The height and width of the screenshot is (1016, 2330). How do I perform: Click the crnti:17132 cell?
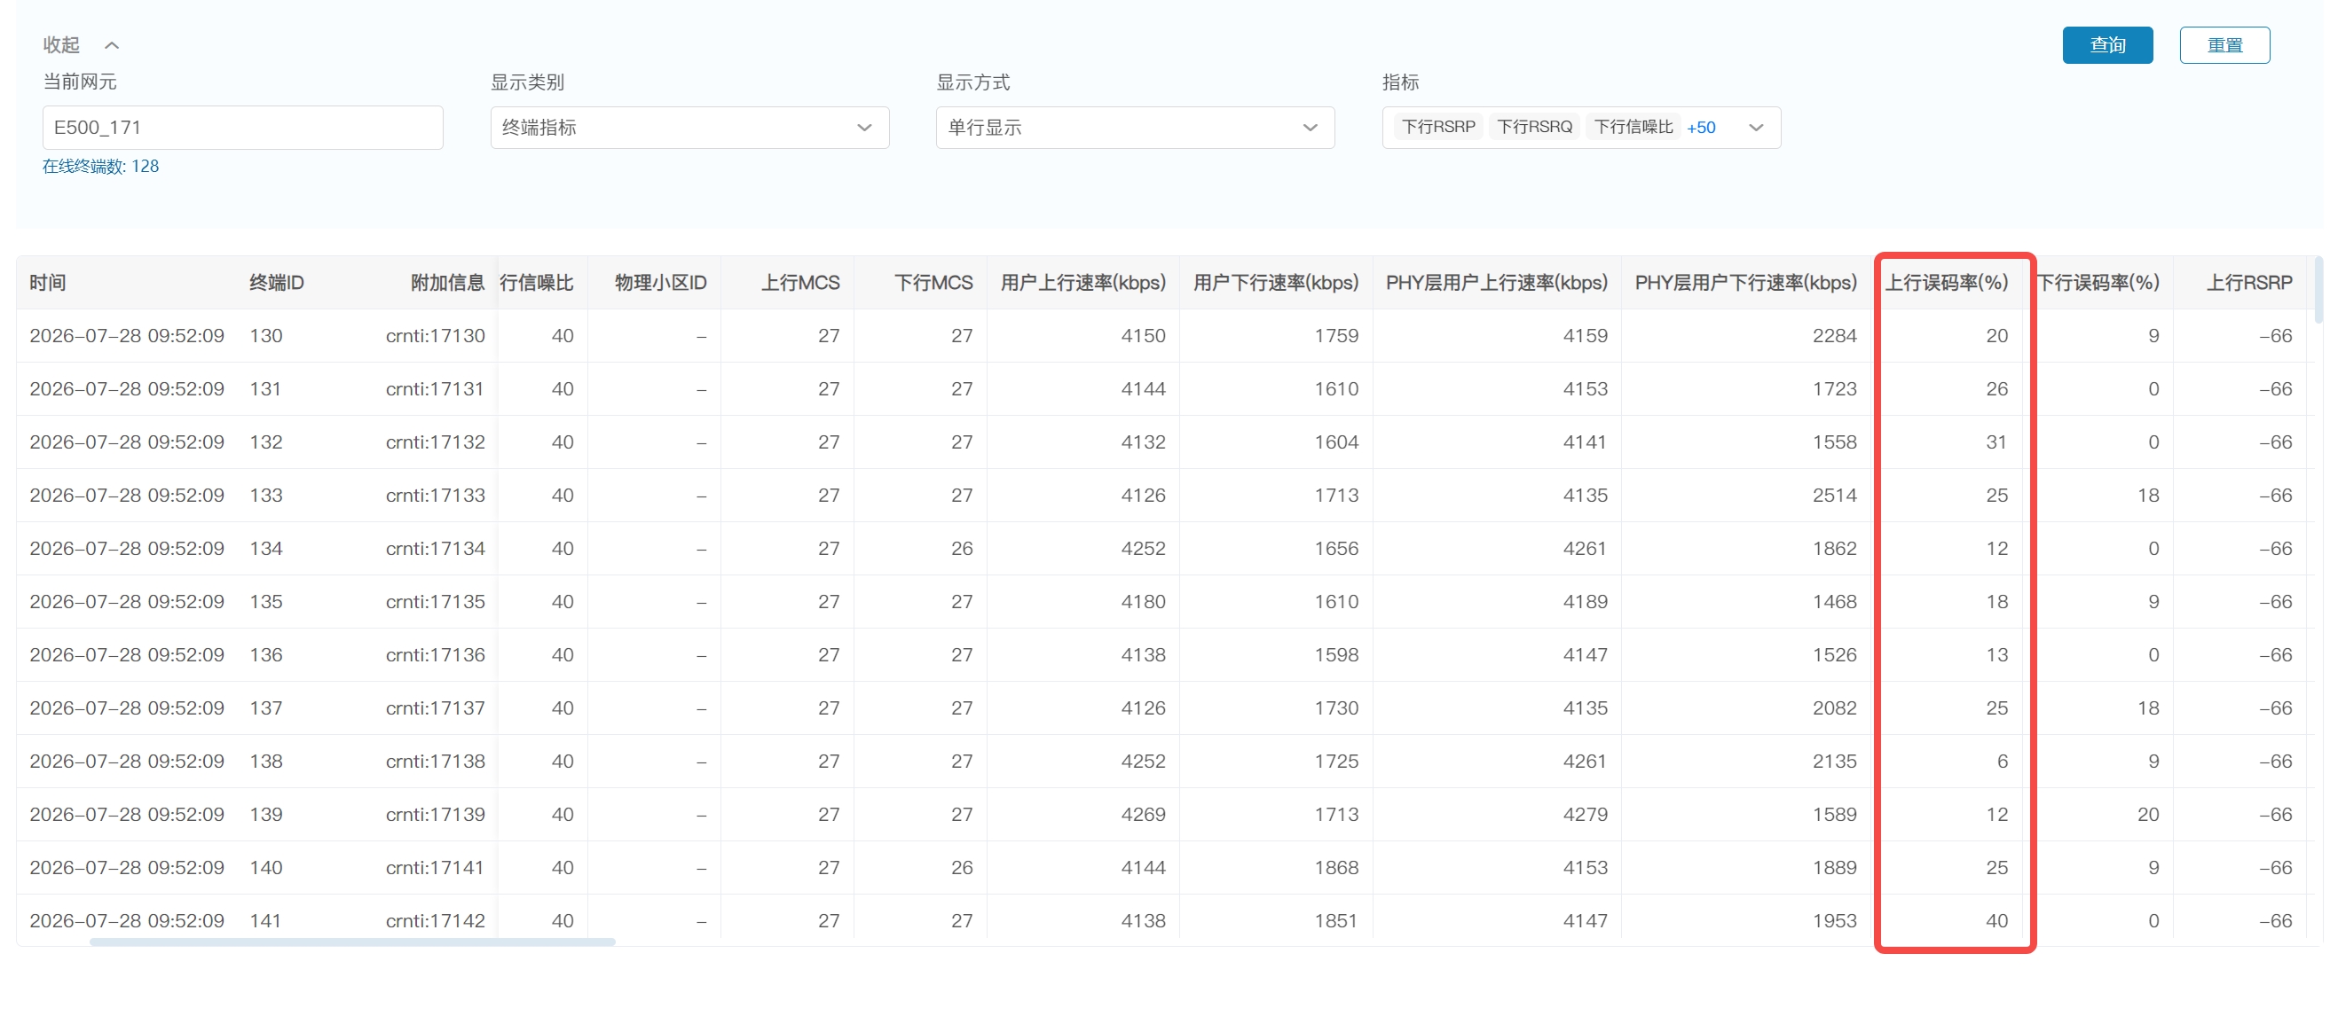(435, 443)
